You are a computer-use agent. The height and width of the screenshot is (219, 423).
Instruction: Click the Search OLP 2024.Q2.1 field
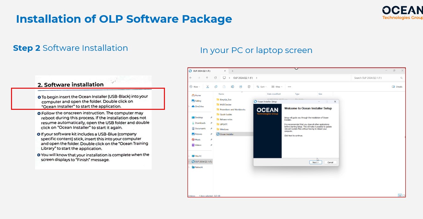(376, 78)
